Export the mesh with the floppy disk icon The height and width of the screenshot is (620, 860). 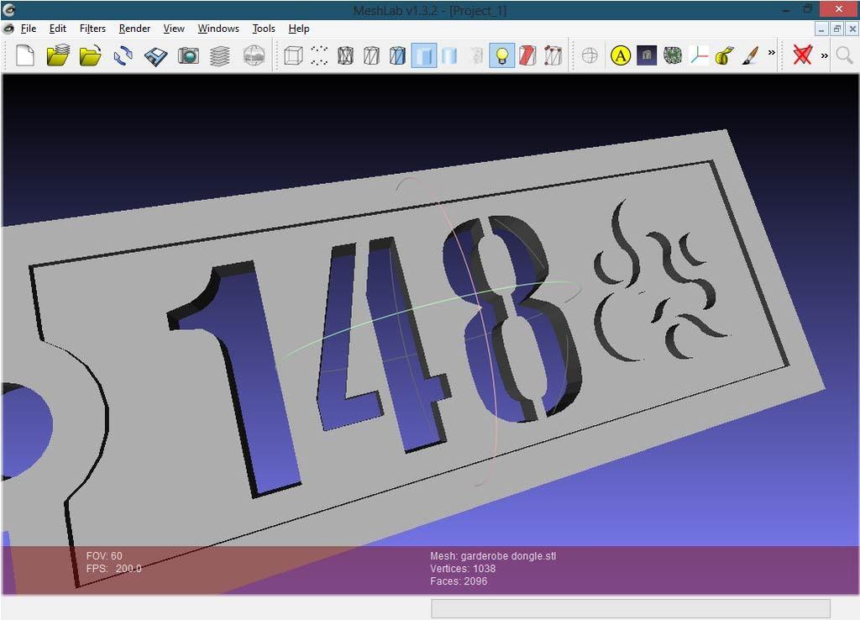coord(155,56)
